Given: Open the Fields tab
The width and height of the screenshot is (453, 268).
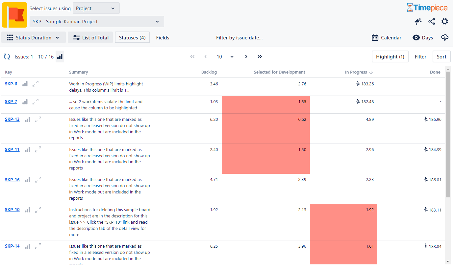Looking at the screenshot, I should (163, 38).
